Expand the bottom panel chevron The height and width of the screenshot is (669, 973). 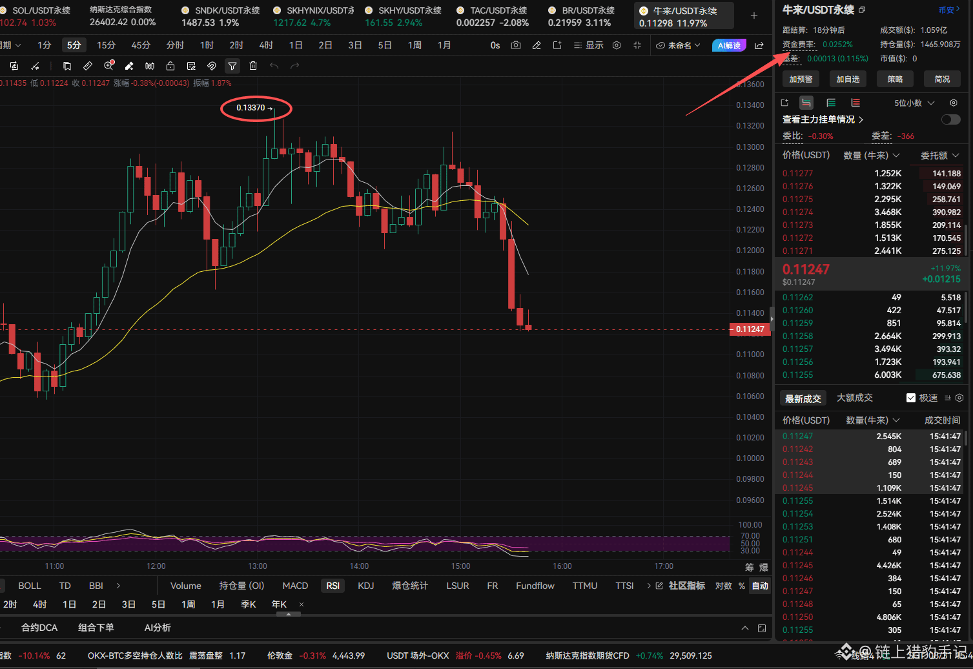click(745, 628)
